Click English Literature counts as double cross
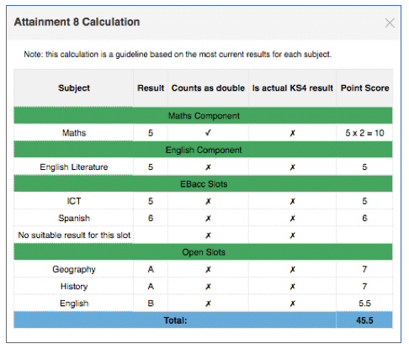 click(x=208, y=167)
